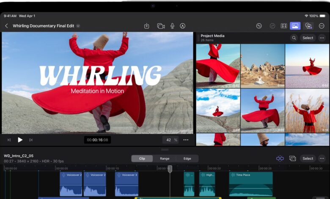Viewport: 330px width, 199px height.
Task: Open the more options icon in top bar
Action: (322, 26)
